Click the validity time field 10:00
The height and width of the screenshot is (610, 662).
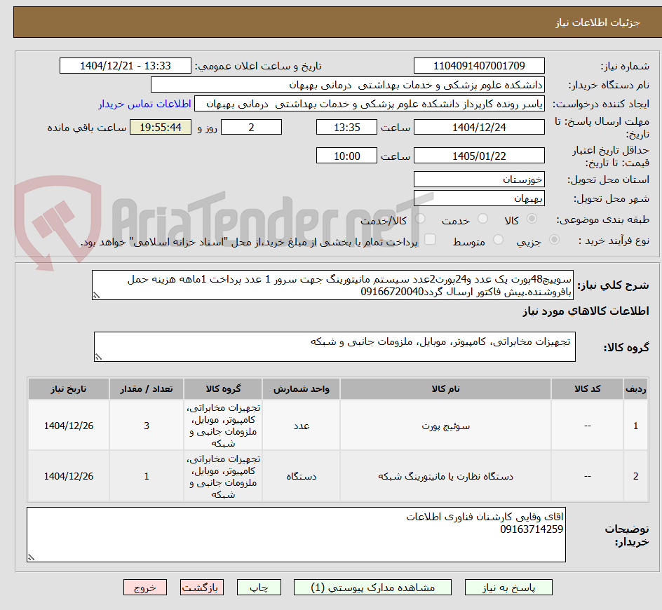tap(346, 156)
